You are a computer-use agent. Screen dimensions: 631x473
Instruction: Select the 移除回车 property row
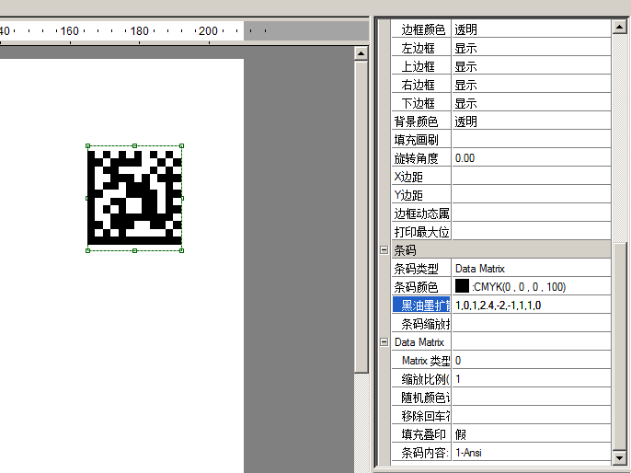tap(501, 415)
